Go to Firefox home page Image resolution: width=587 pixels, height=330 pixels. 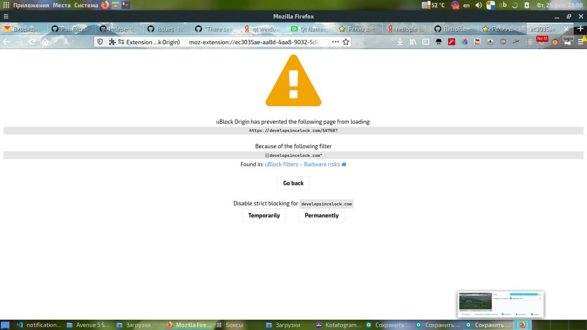45,42
